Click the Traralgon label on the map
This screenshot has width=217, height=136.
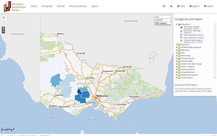(123, 104)
